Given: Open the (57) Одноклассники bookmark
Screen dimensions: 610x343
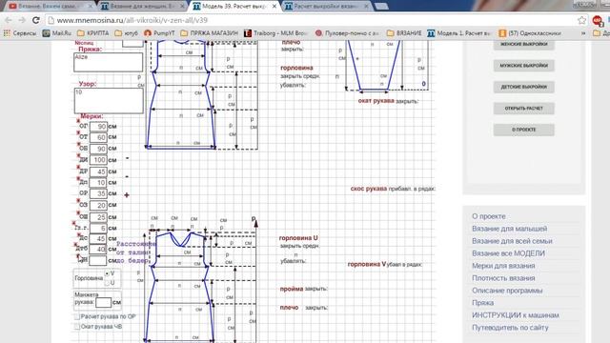Looking at the screenshot, I should (x=530, y=33).
